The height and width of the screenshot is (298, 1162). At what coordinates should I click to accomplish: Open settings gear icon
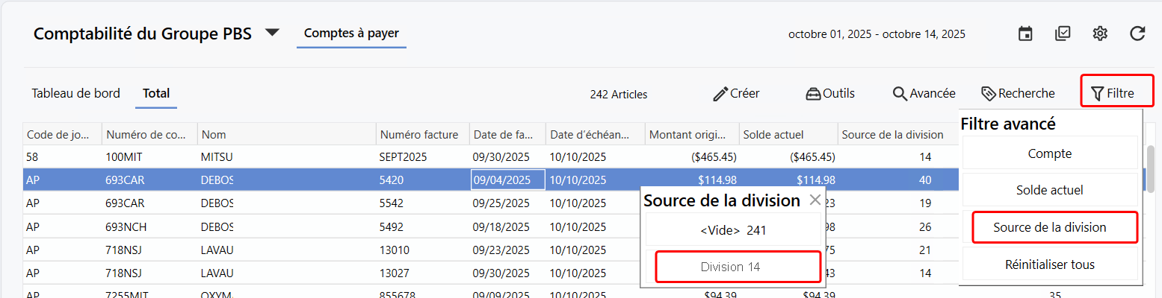[x=1099, y=34]
